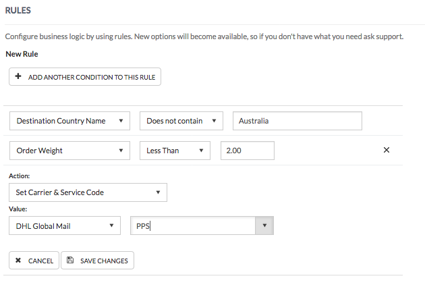This screenshot has height=291, width=425.
Task: Click the RULES section heading
Action: 18,10
